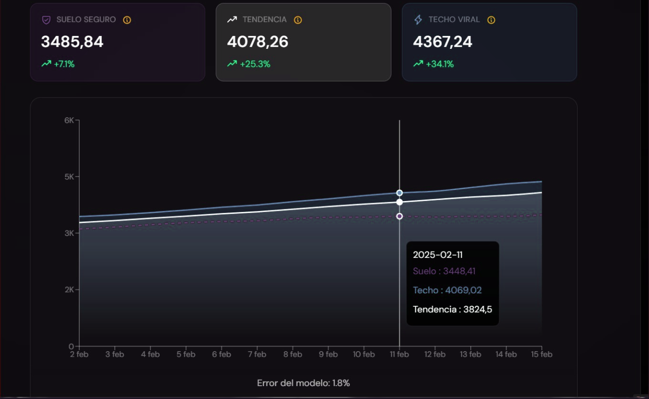Select the white Tendencia data point marker

(x=399, y=202)
